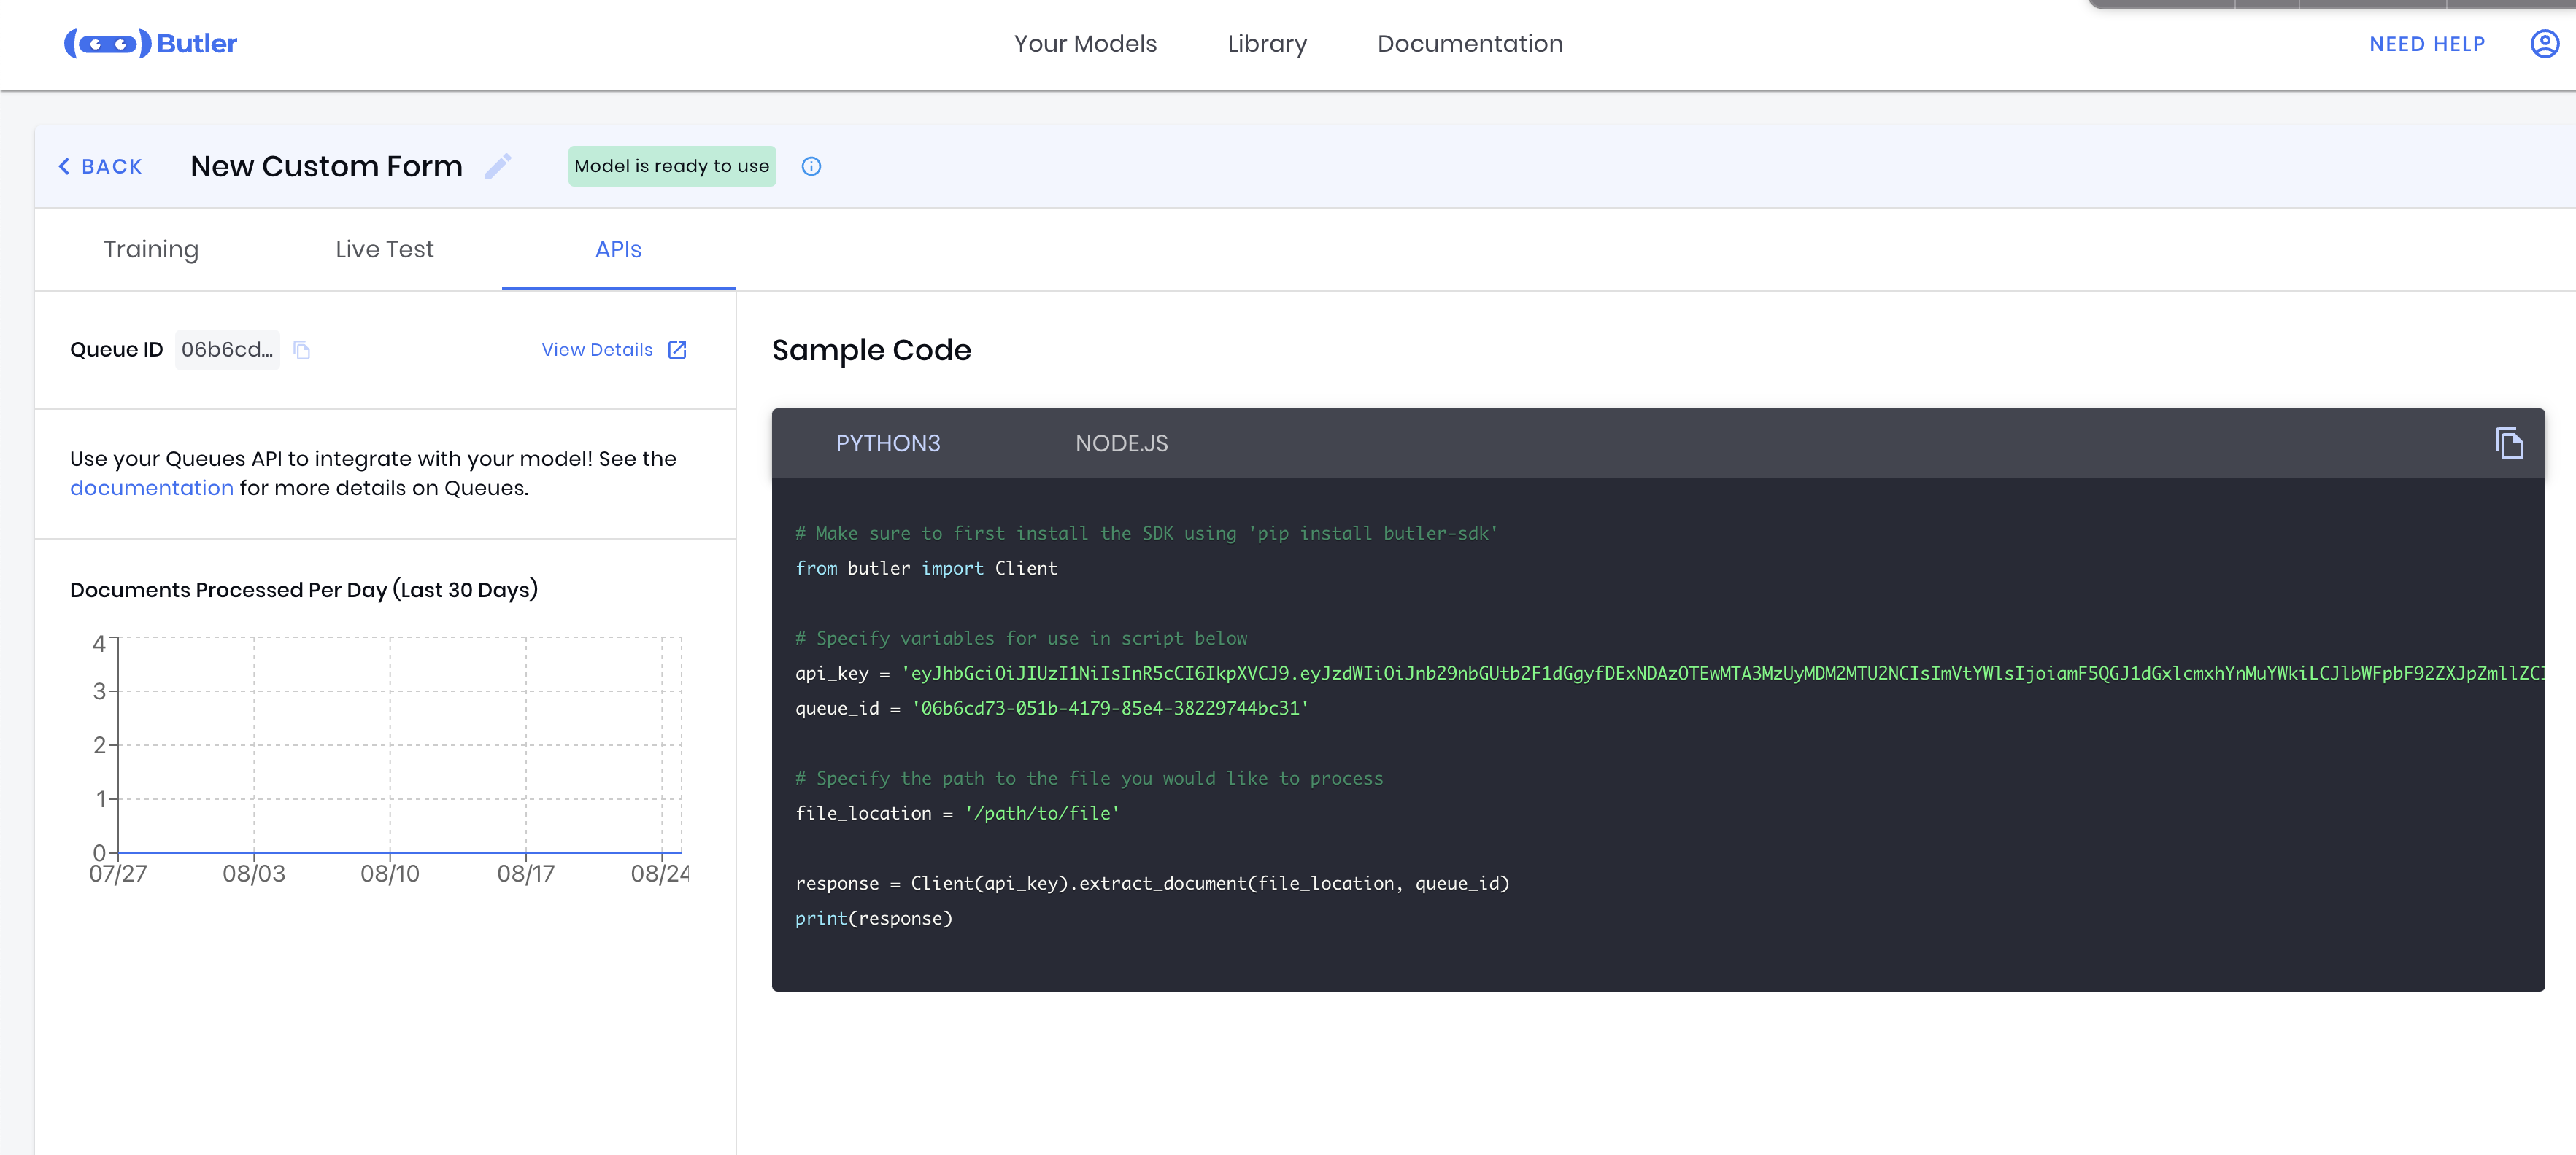Open the Live Test tab

[x=384, y=250]
